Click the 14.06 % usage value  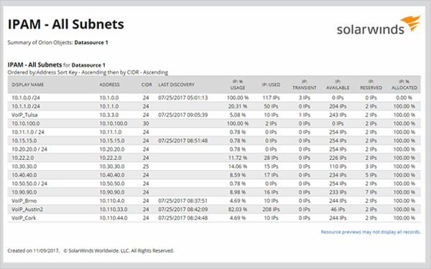pyautogui.click(x=238, y=166)
